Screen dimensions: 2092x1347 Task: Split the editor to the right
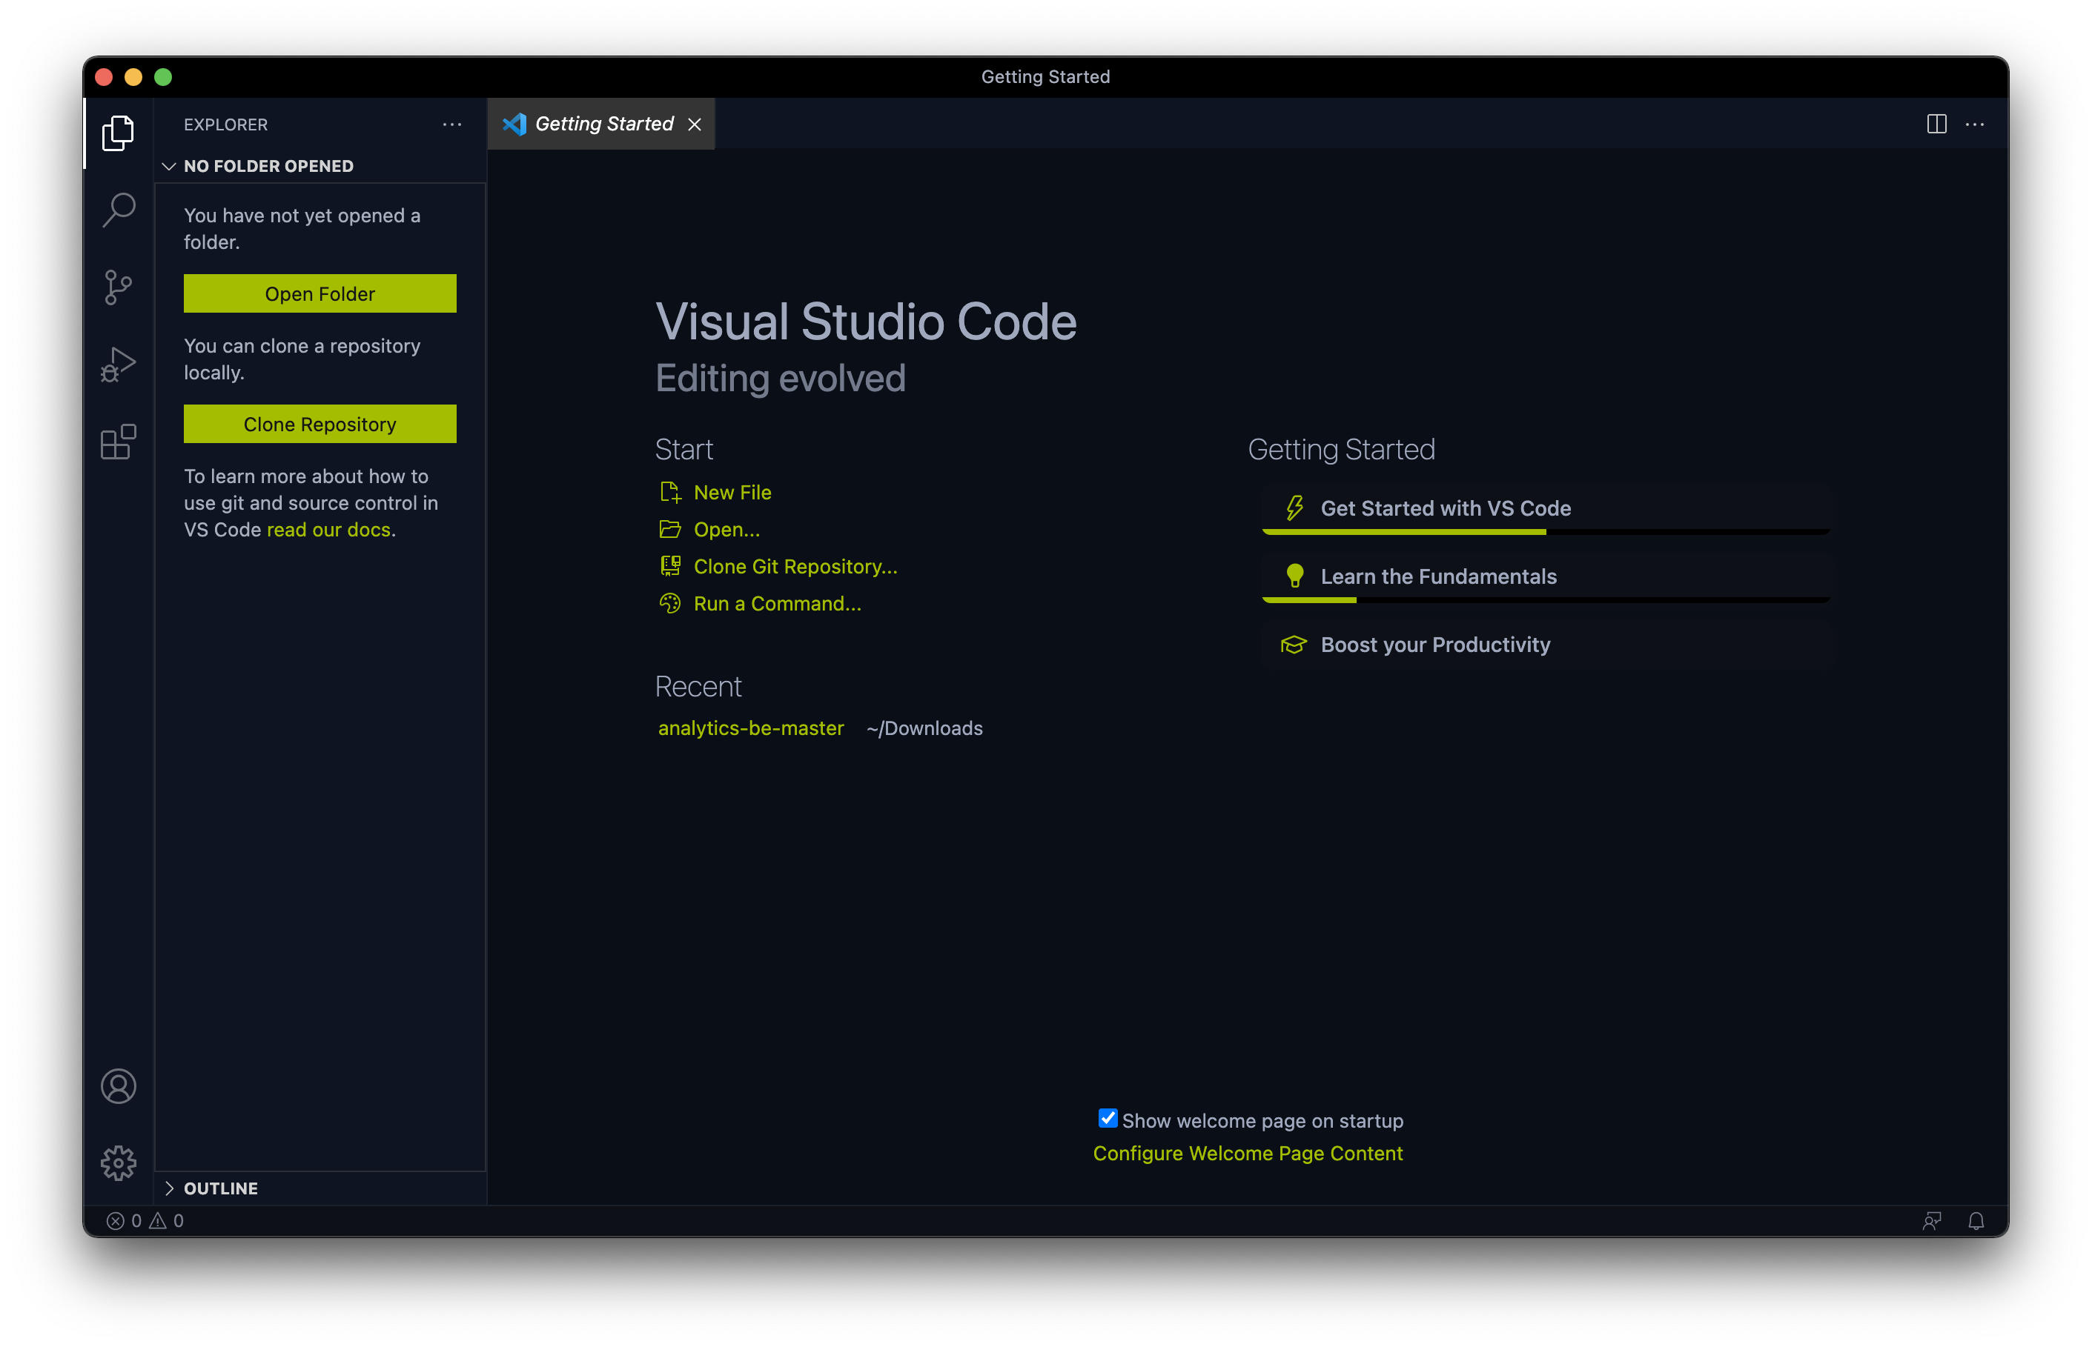pyautogui.click(x=1936, y=124)
